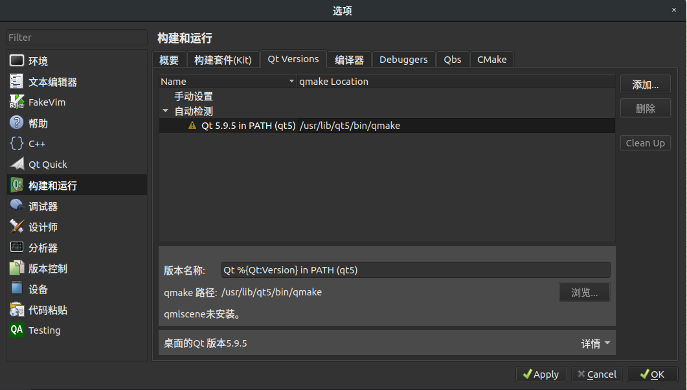Screen dimensions: 687x390
Task: Open the 分析器 settings page
Action: (16, 247)
